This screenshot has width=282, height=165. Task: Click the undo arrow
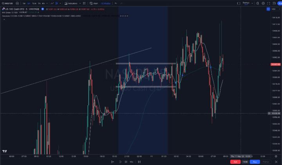coord(116,3)
